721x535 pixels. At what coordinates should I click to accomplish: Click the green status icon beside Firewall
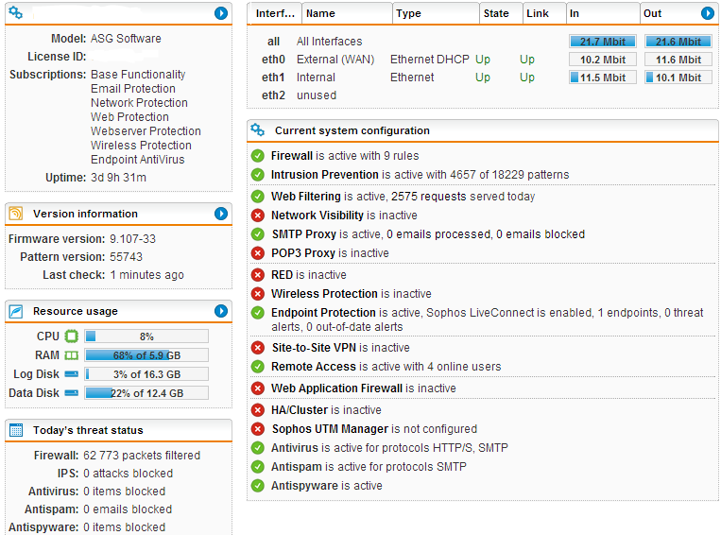click(258, 156)
